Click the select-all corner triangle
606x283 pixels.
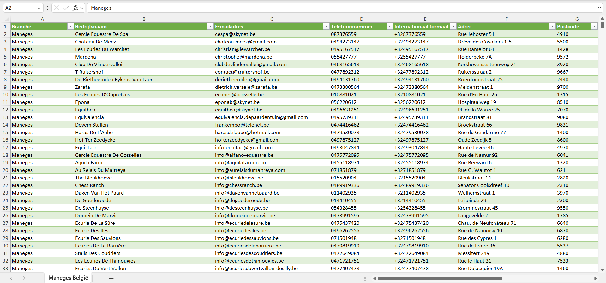click(5, 19)
